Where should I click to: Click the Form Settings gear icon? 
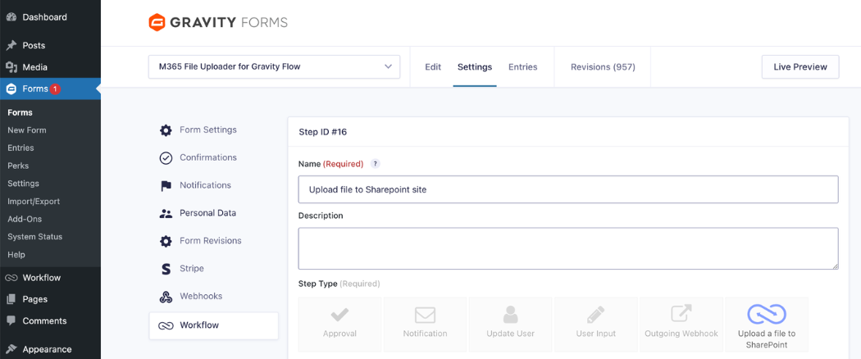click(166, 130)
